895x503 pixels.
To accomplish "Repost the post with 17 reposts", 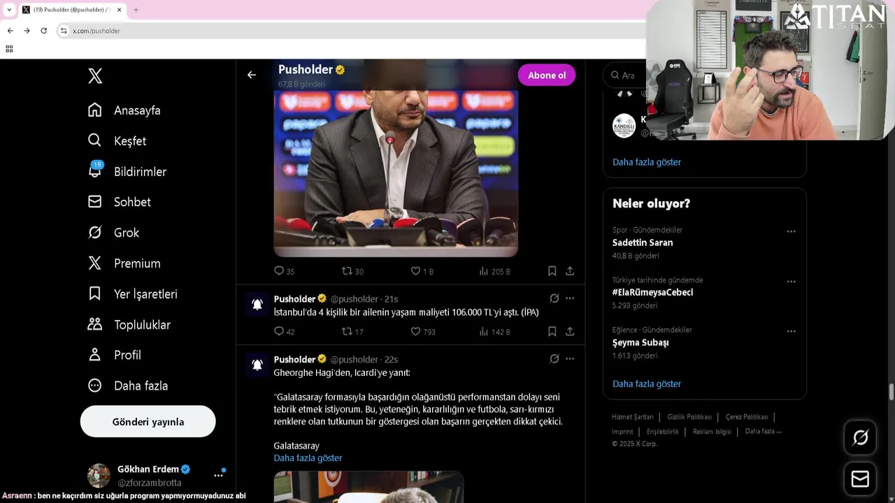I will [352, 332].
